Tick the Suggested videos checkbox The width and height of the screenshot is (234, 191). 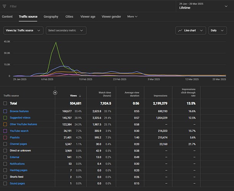5,118
